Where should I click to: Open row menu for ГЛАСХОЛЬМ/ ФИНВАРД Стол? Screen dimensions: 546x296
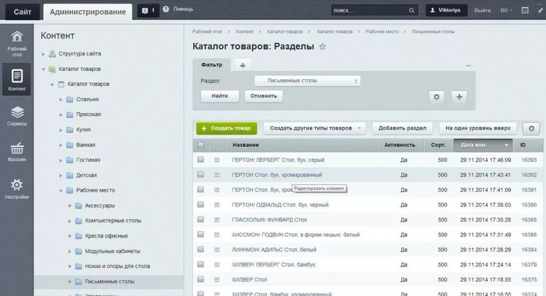pyautogui.click(x=217, y=220)
